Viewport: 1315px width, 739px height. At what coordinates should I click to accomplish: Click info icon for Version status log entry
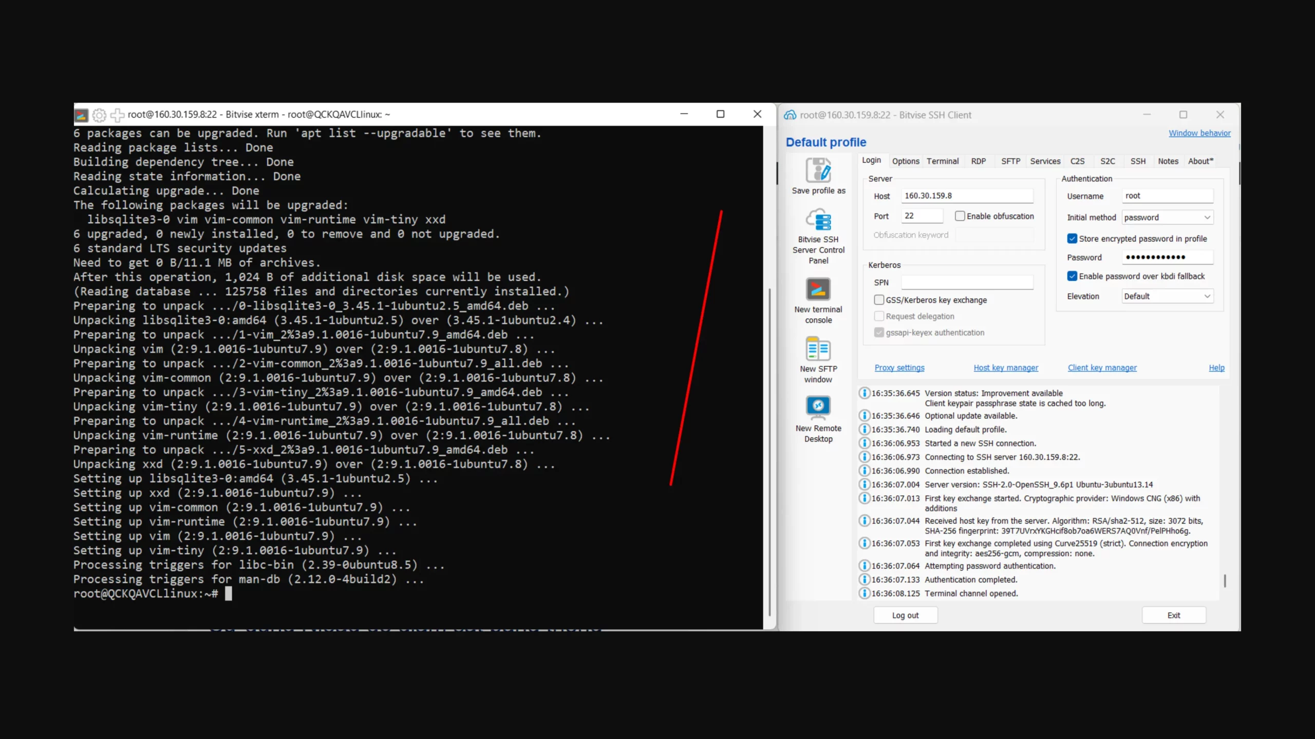click(x=865, y=393)
